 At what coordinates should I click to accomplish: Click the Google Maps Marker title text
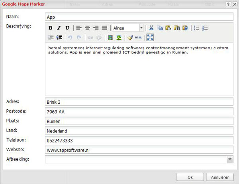[24, 4]
